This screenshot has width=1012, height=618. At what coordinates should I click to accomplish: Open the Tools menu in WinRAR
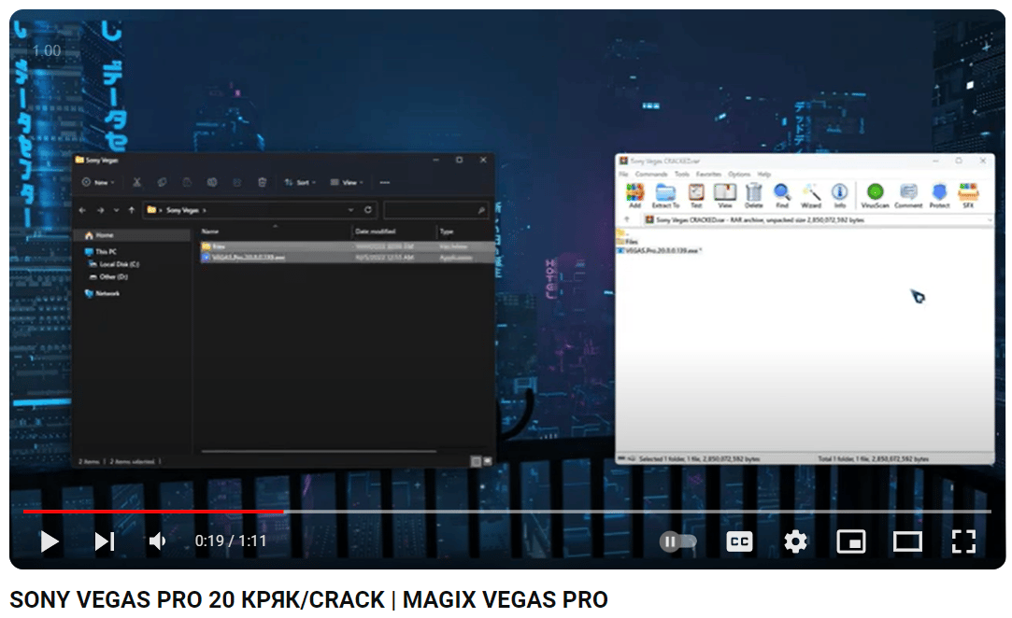pos(682,175)
